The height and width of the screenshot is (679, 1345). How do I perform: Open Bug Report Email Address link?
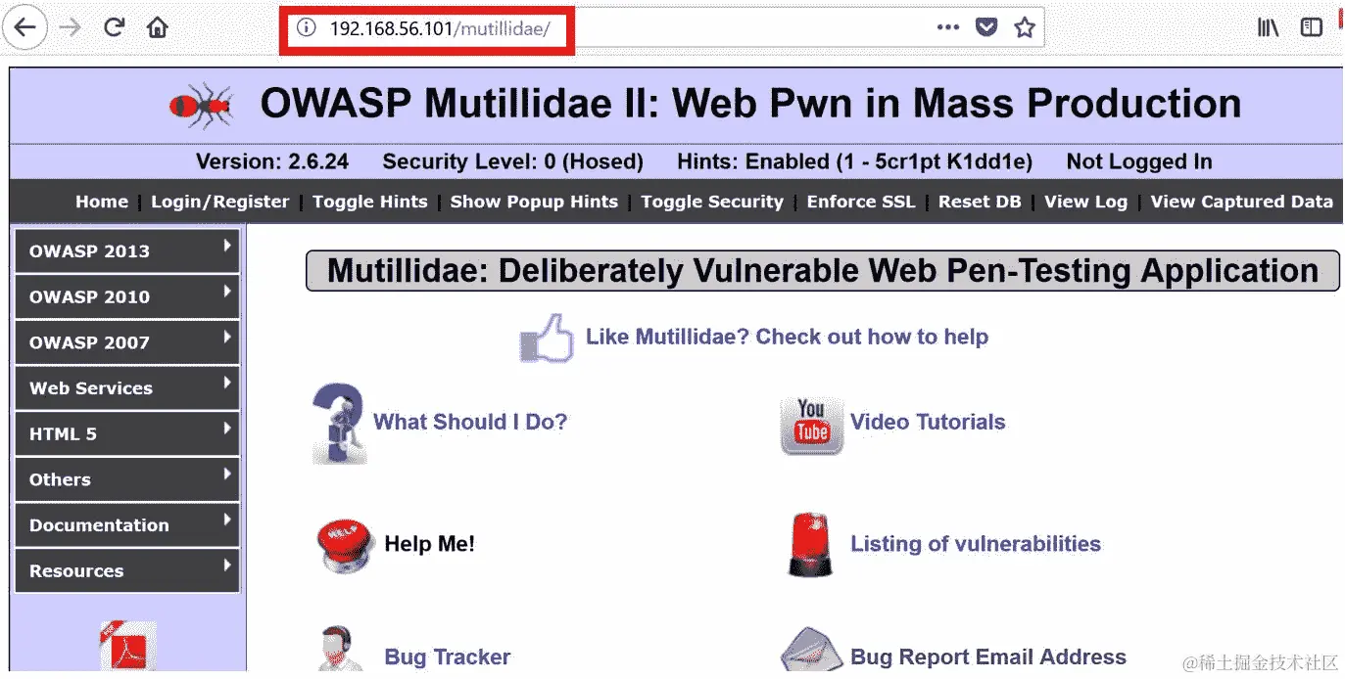[x=988, y=657]
